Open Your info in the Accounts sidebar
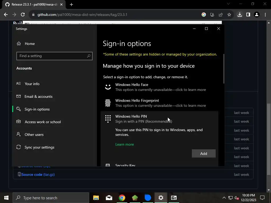Viewport: 271px width, 203px height. click(32, 84)
